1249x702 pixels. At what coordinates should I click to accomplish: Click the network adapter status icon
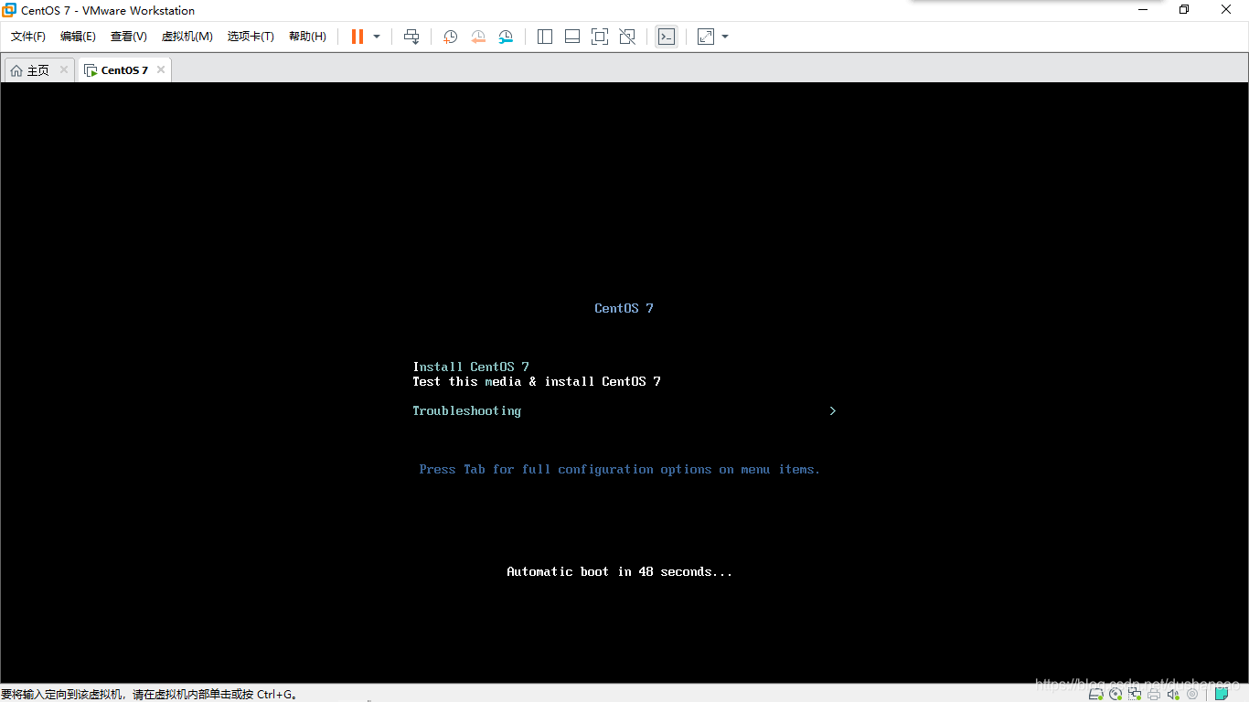(x=1135, y=694)
